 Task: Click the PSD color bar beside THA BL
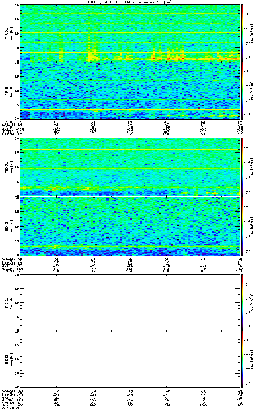tap(242, 33)
